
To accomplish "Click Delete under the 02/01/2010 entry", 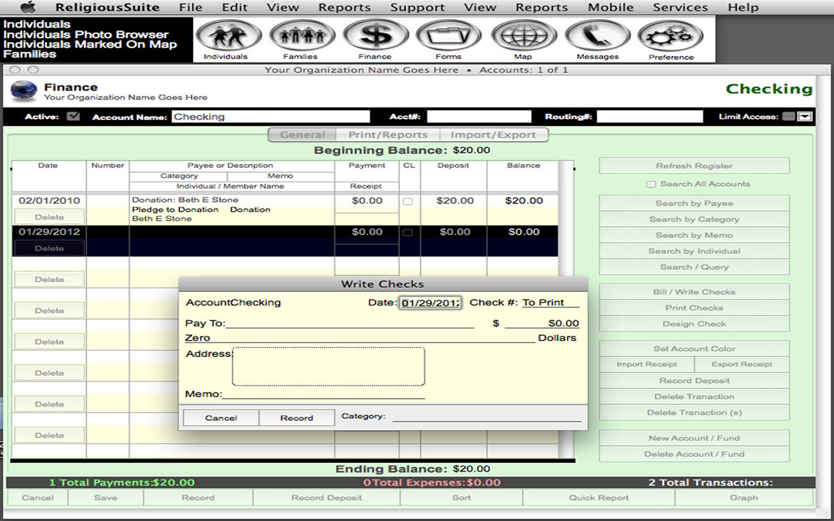I will [50, 217].
